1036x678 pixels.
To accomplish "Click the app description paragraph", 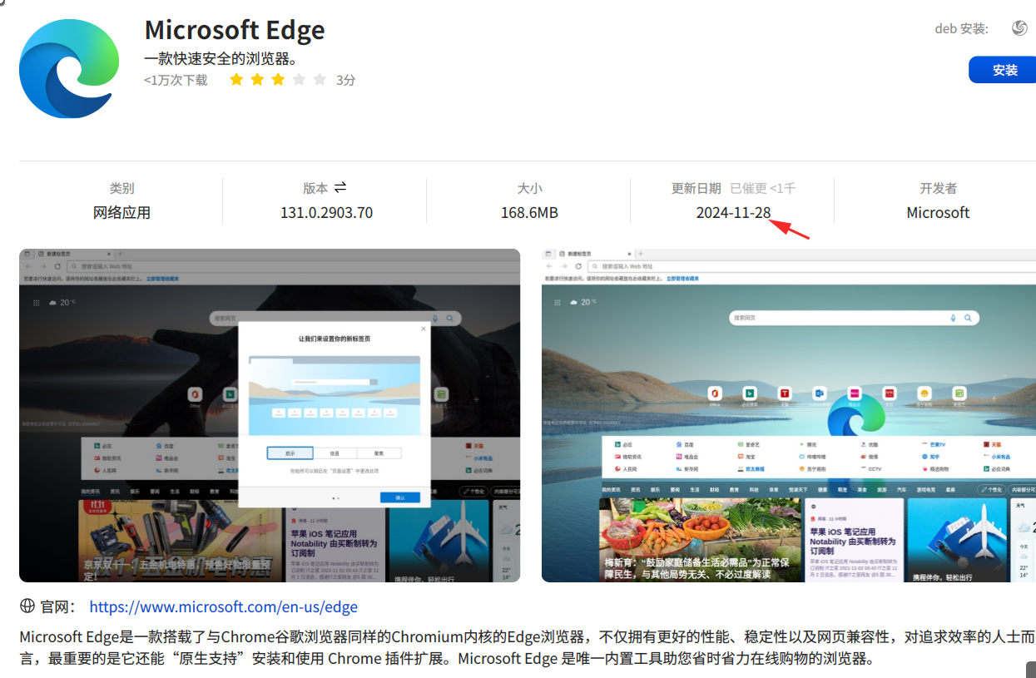I will tap(528, 648).
